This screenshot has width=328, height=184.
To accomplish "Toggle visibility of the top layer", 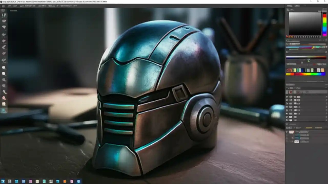I will [x=287, y=132].
